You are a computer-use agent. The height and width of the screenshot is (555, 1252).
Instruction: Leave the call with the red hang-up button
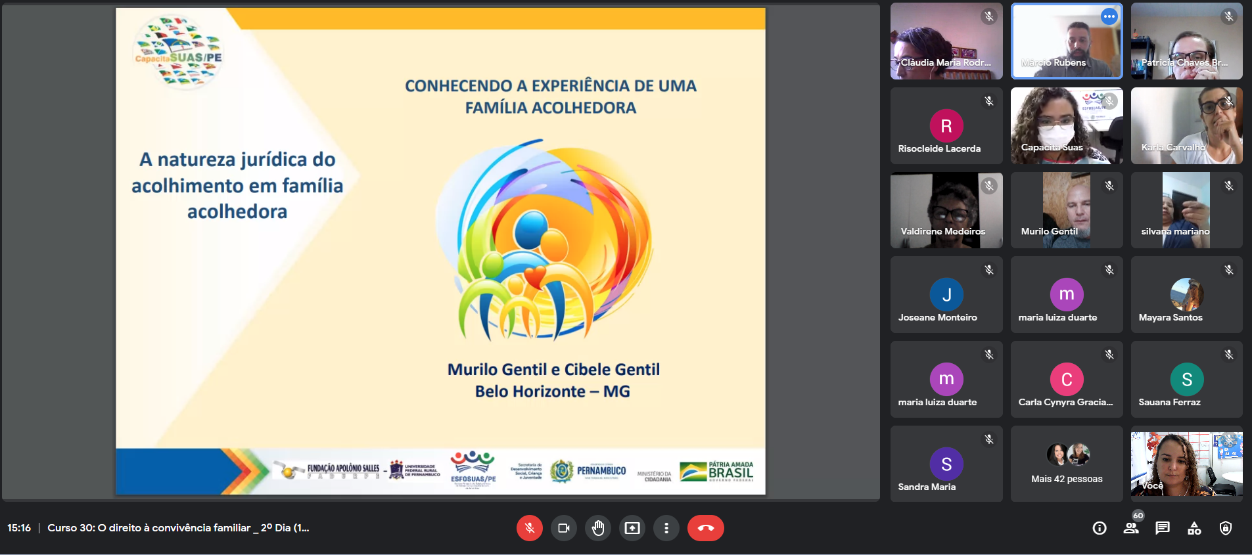[705, 528]
